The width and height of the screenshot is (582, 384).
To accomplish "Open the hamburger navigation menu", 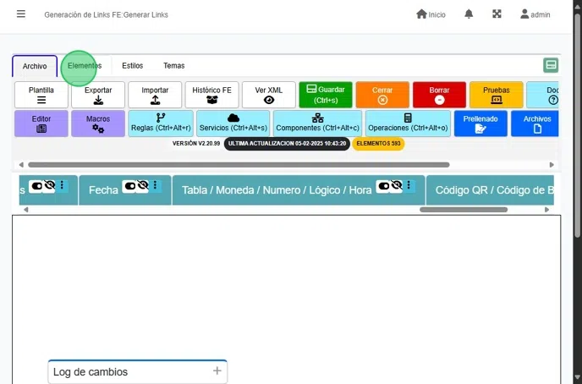I will click(x=21, y=14).
